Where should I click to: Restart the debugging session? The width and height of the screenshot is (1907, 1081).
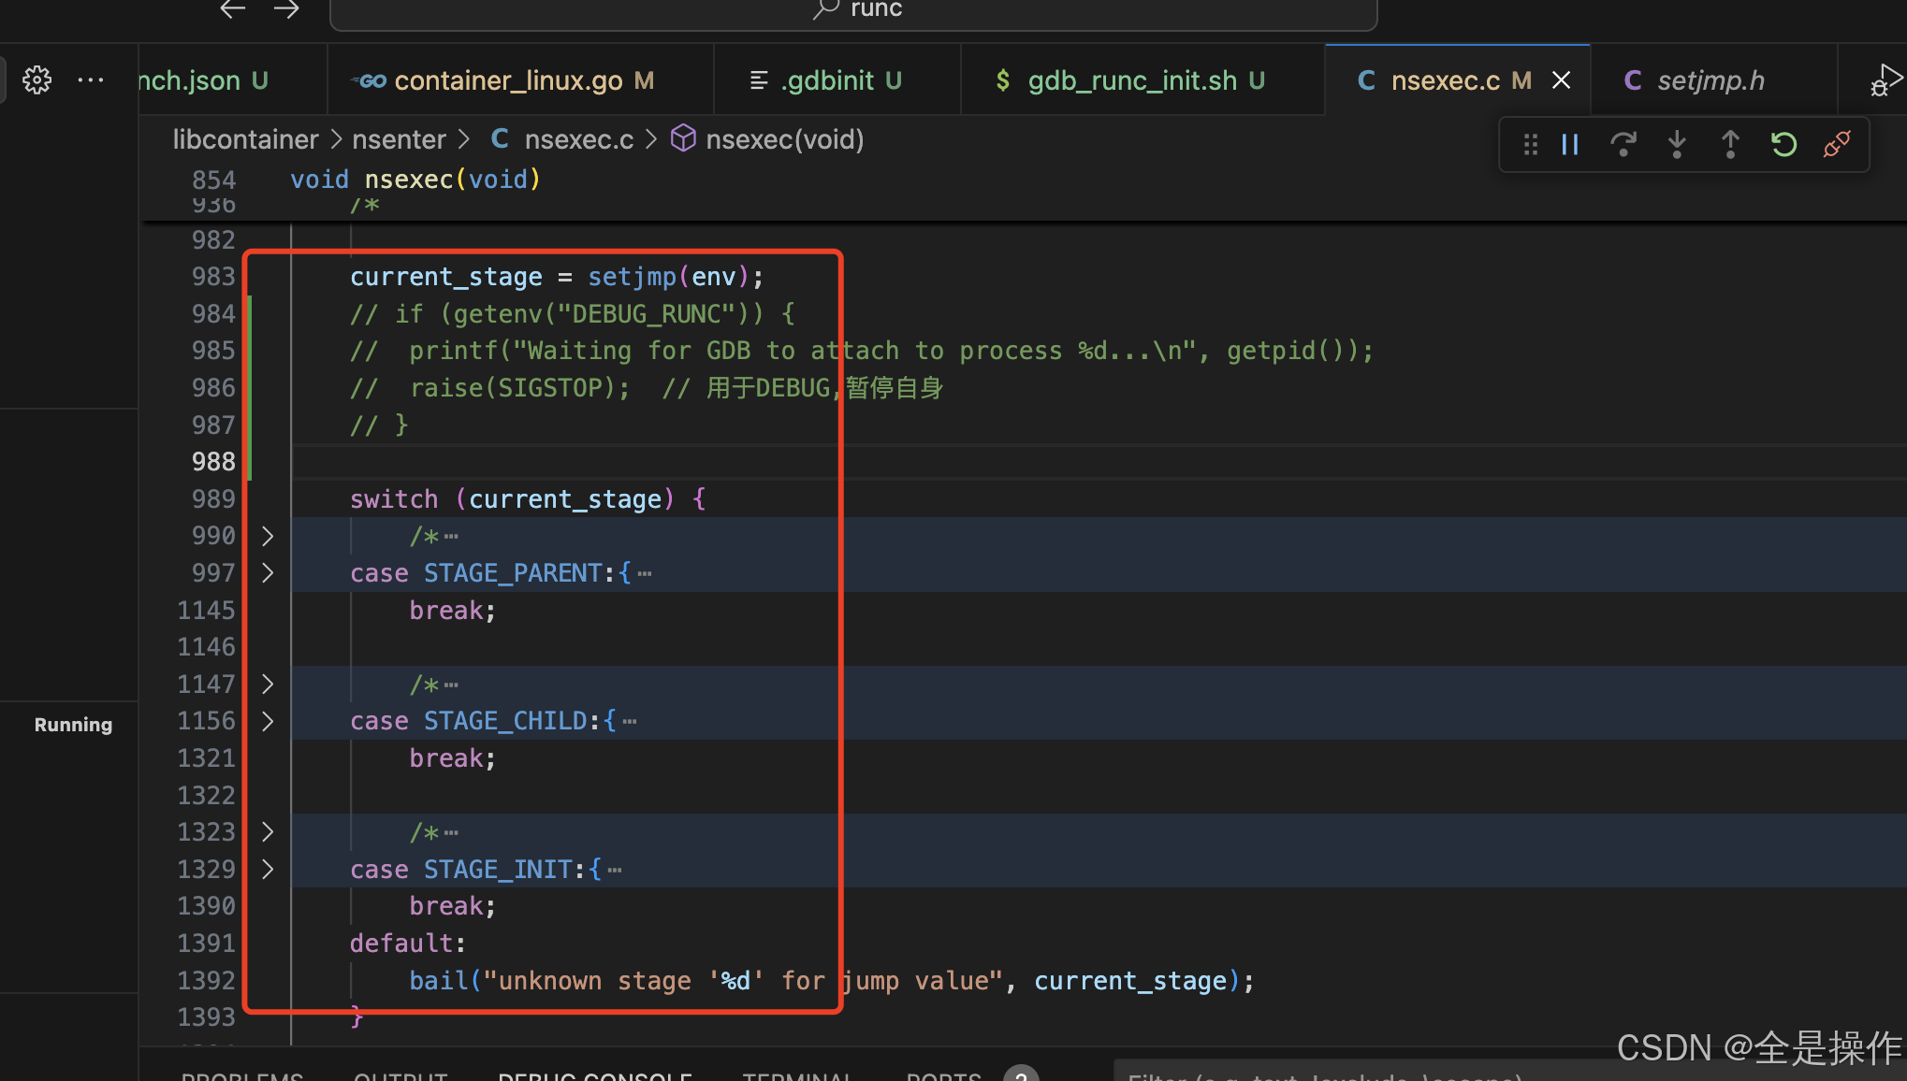coord(1783,145)
